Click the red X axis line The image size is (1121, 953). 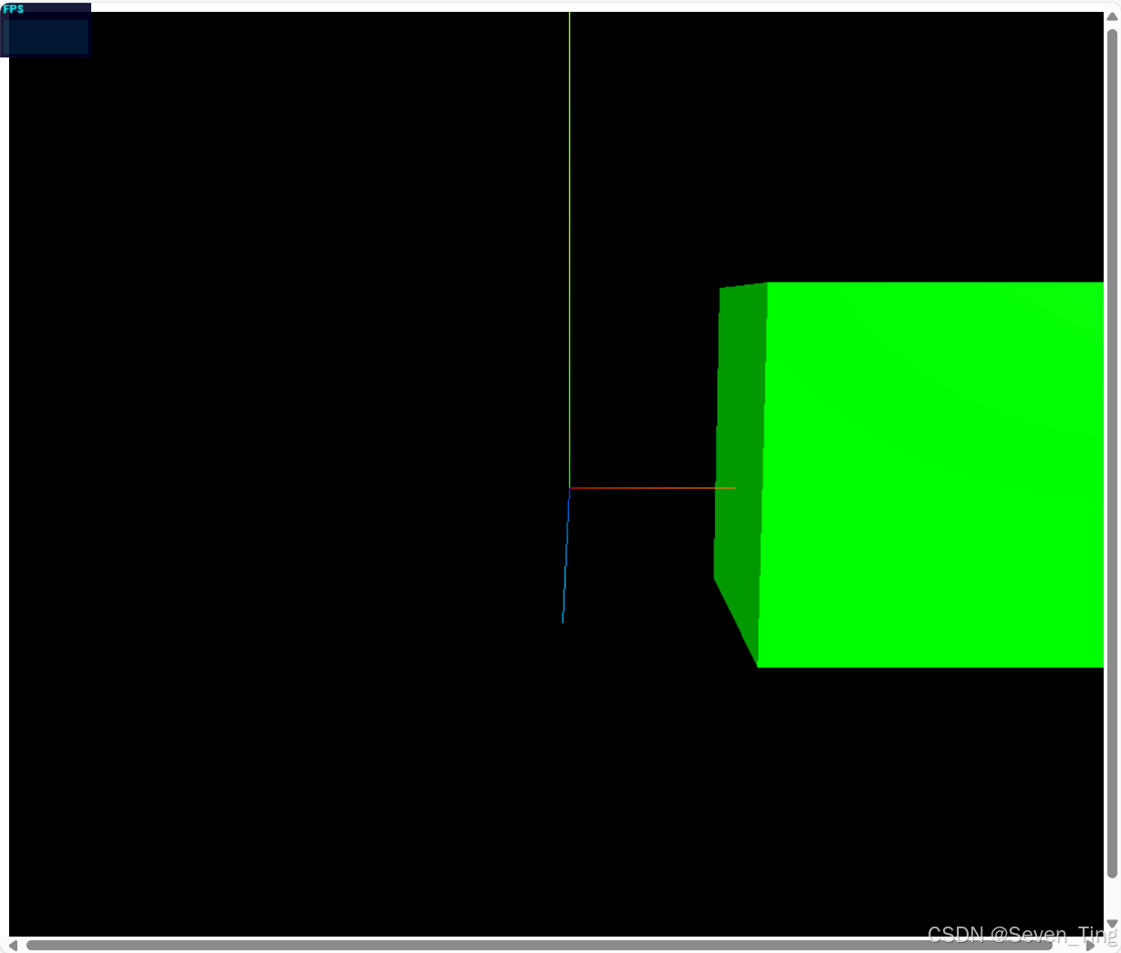(x=653, y=488)
